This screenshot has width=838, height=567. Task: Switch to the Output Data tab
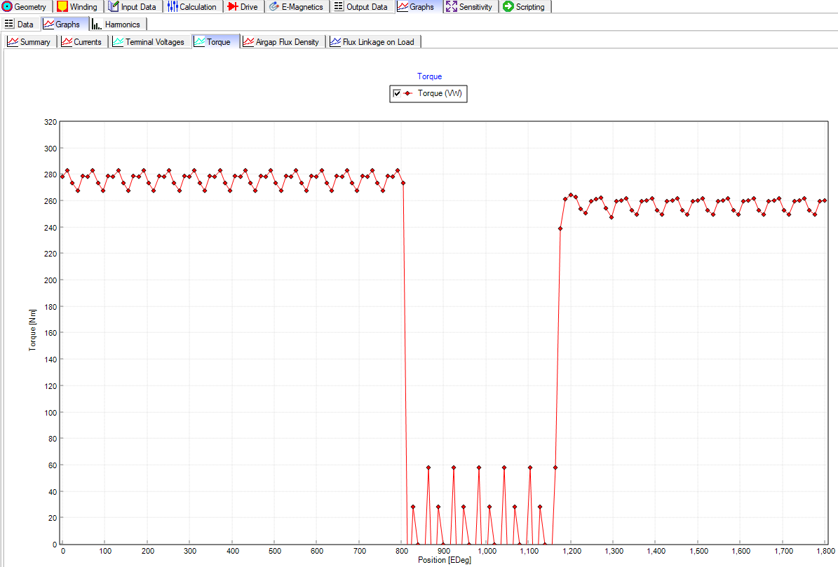pos(360,7)
